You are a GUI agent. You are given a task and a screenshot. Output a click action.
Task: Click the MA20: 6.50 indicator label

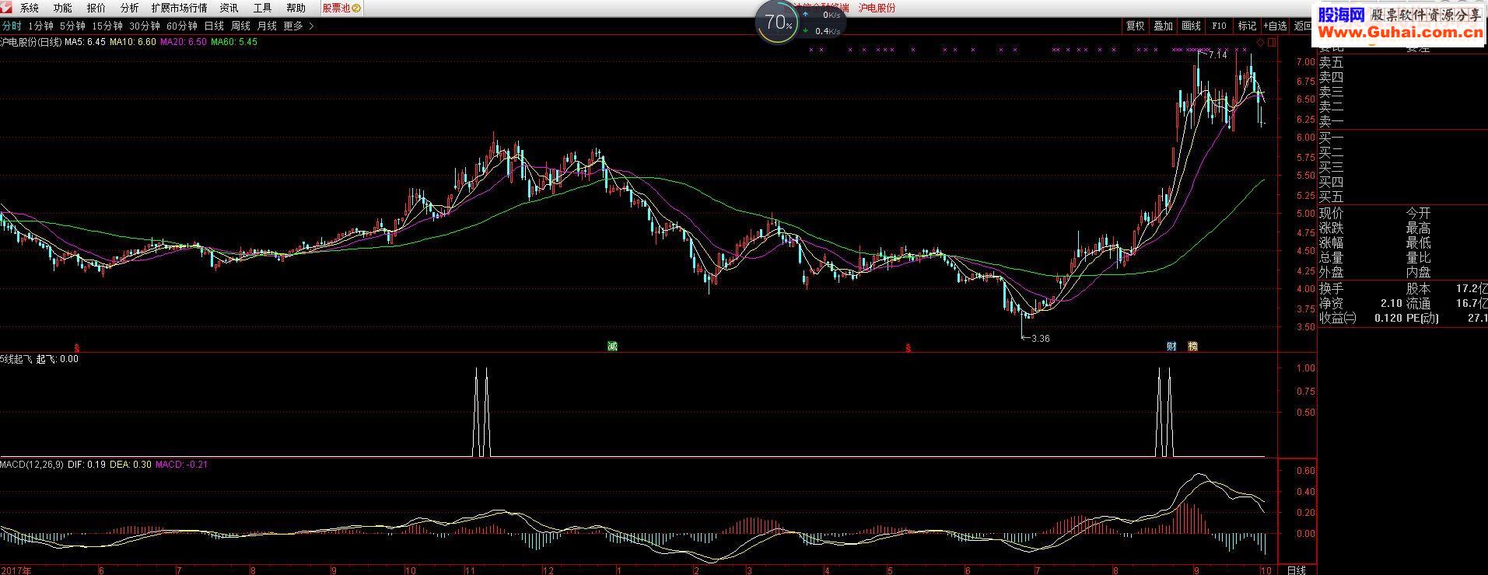[x=184, y=42]
